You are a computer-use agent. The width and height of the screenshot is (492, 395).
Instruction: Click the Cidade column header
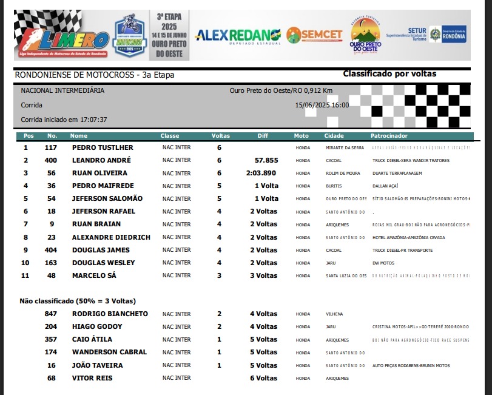pos(334,136)
